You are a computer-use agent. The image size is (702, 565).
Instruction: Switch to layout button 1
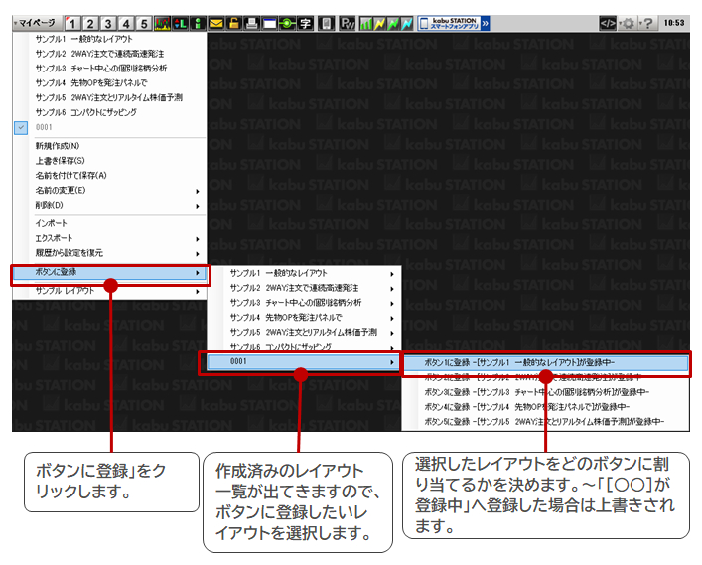(72, 23)
